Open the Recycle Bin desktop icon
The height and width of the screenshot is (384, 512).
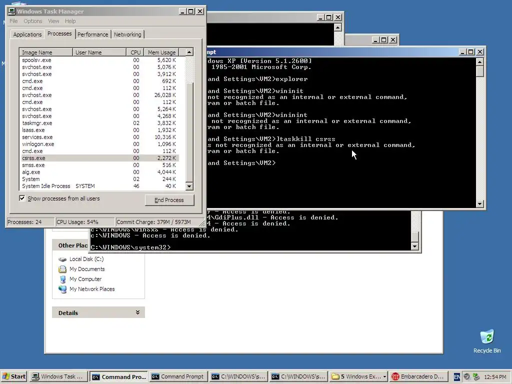pos(487,340)
